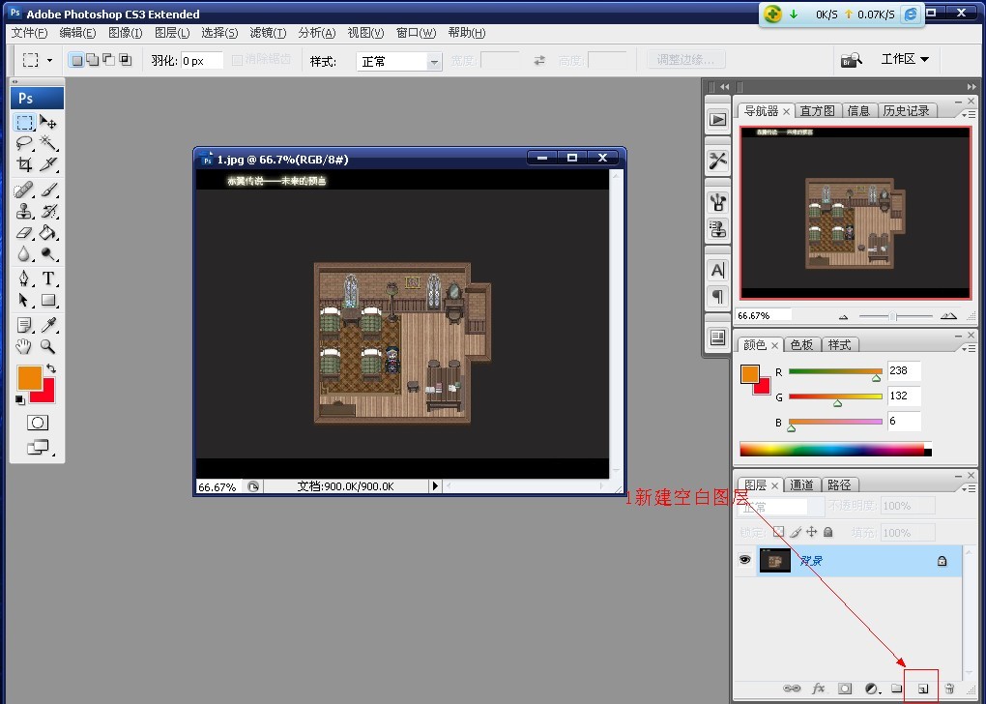Open the 滤镜 menu

tap(268, 33)
